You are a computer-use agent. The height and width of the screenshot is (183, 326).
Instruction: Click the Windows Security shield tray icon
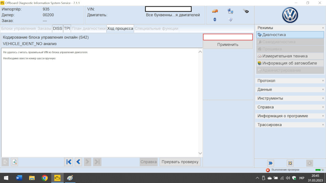(294, 178)
